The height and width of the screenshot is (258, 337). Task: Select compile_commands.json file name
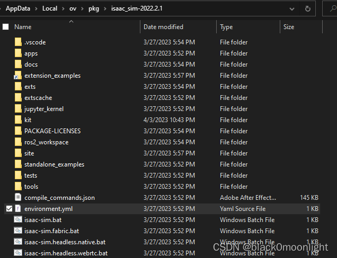(x=59, y=198)
